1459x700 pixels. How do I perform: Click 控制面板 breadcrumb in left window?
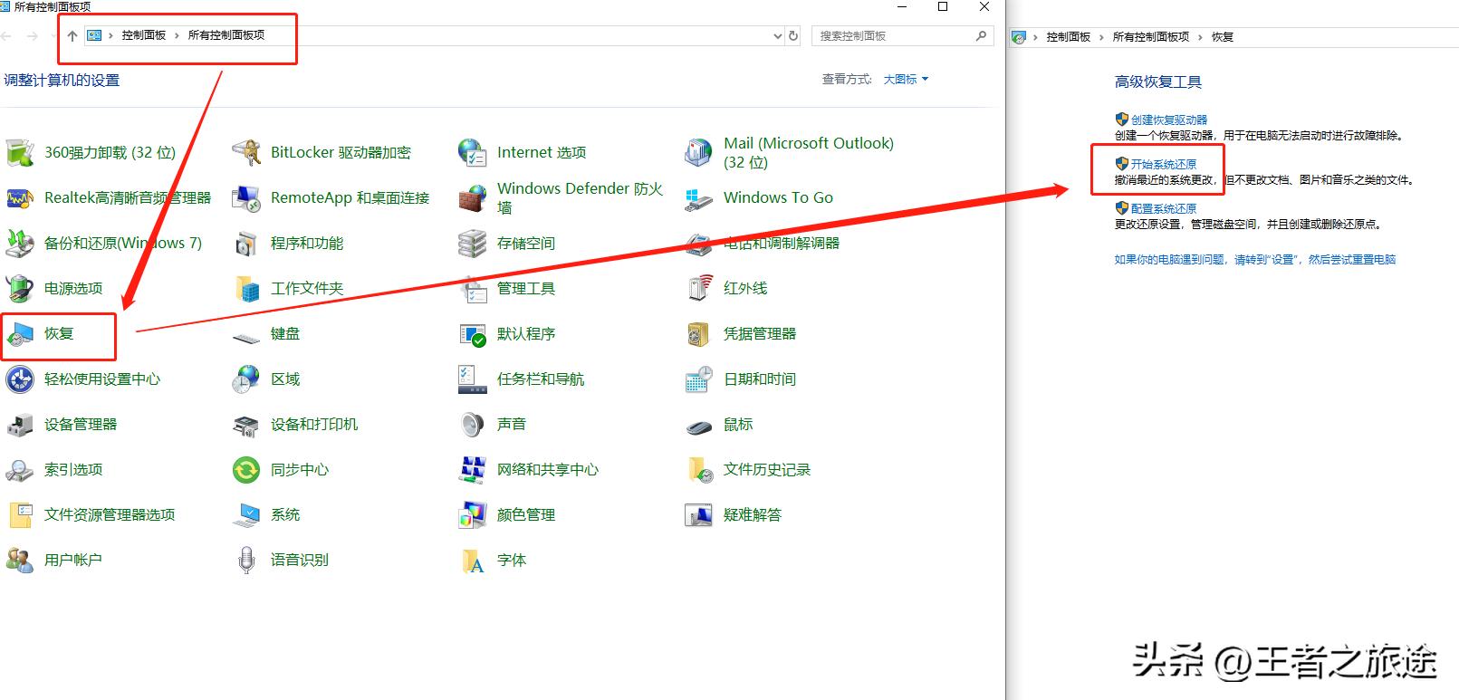point(144,35)
